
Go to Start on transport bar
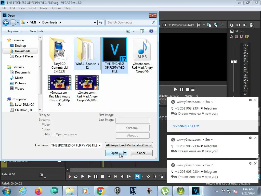[x=109, y=176]
